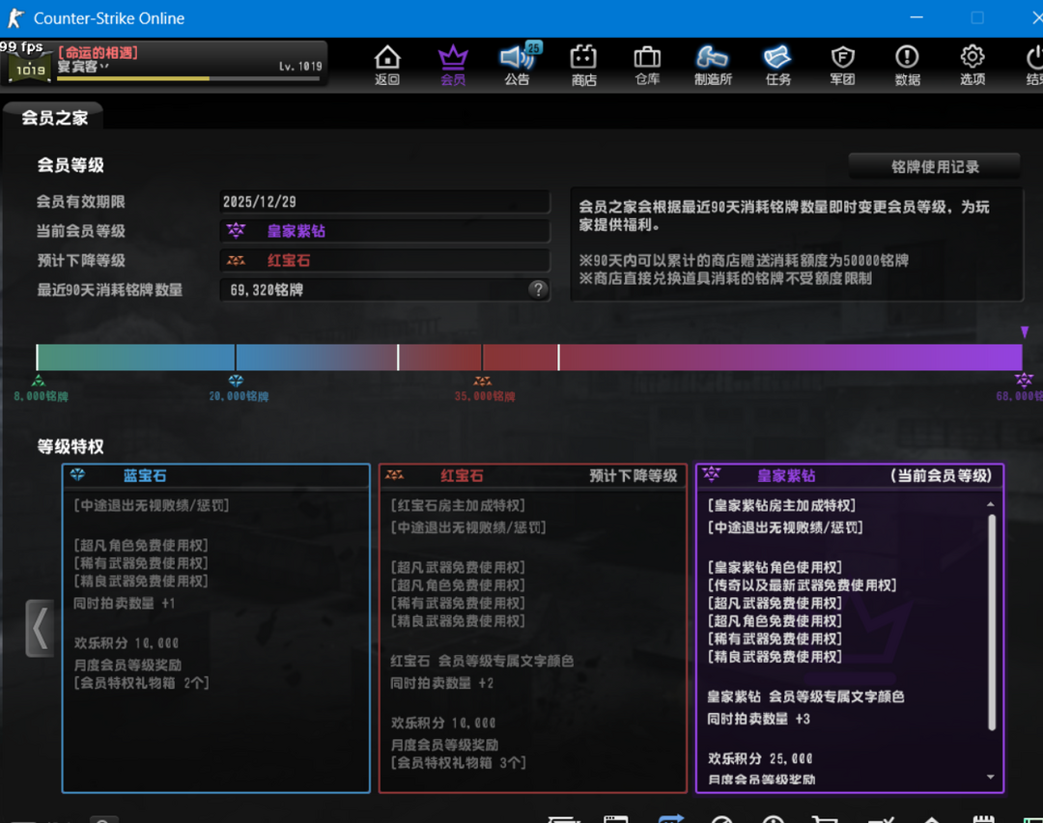Select the 会员之家 tab

(55, 118)
